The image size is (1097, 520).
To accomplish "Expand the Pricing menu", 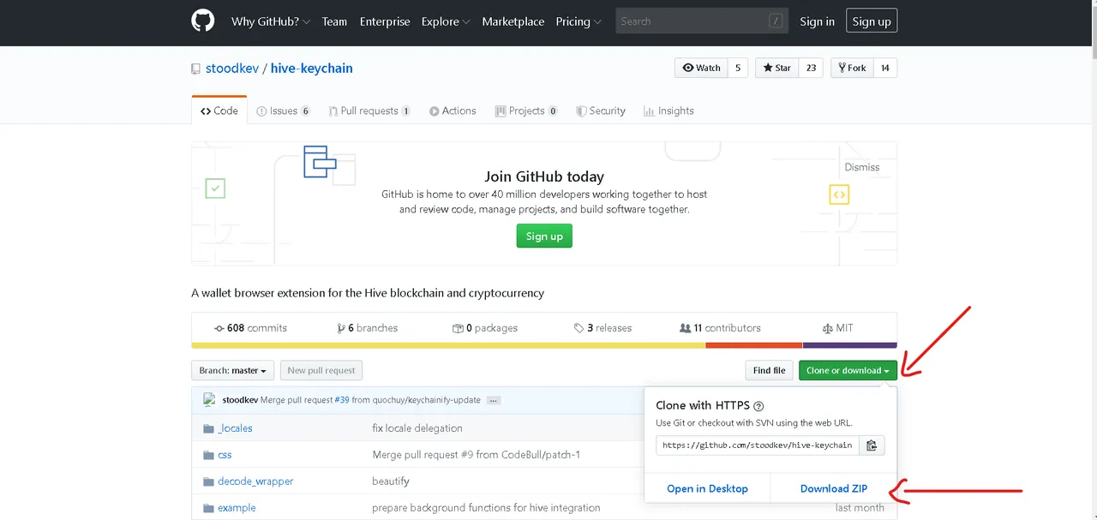I will pos(578,21).
